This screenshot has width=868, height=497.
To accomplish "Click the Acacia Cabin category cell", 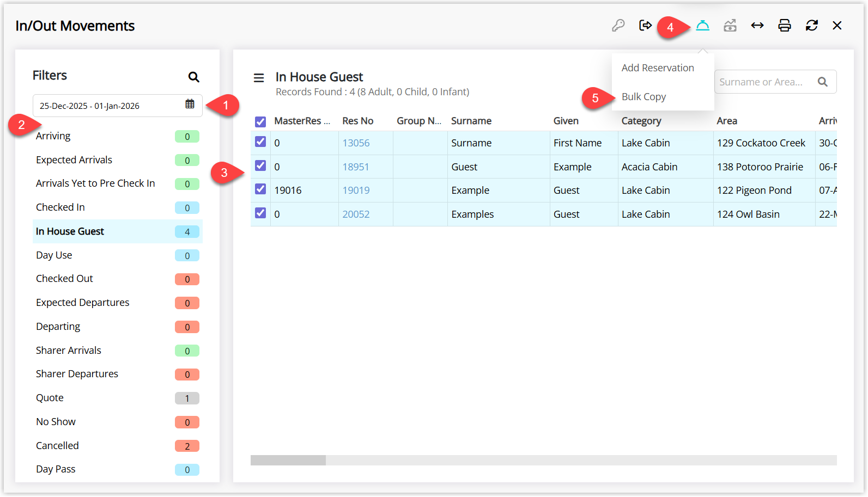I will point(666,167).
